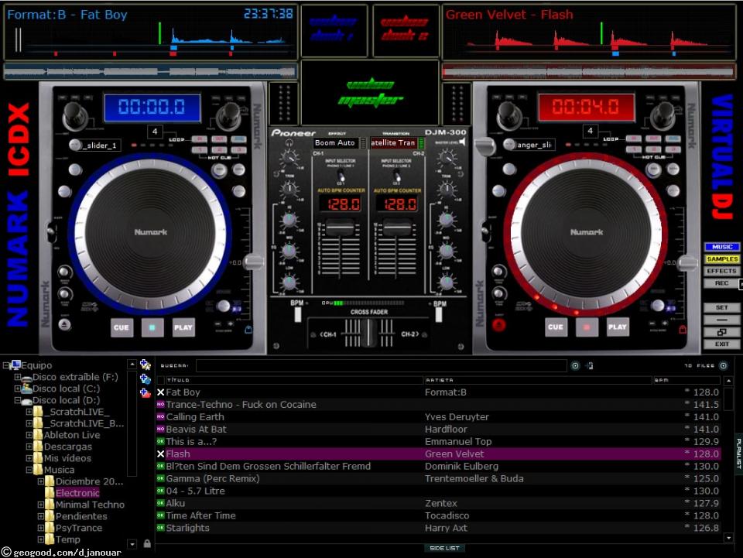Screen dimensions: 743x558
Task: Switch to the SAMPLES tab
Action: point(721,259)
